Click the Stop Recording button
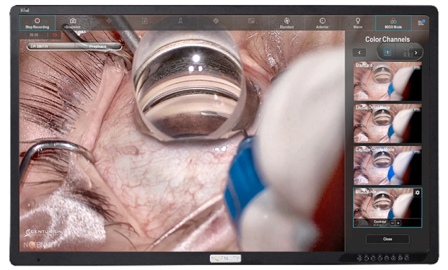The height and width of the screenshot is (270, 448). pos(37,23)
